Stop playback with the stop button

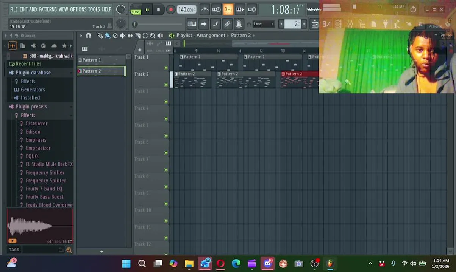[158, 10]
